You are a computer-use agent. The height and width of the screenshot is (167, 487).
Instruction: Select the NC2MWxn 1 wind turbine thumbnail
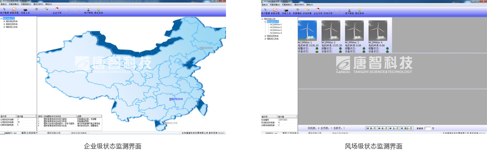click(307, 31)
